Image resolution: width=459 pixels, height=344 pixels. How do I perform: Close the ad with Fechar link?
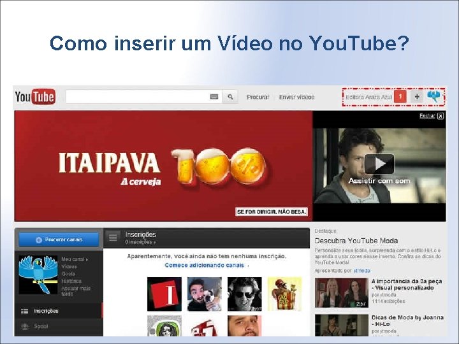click(427, 116)
